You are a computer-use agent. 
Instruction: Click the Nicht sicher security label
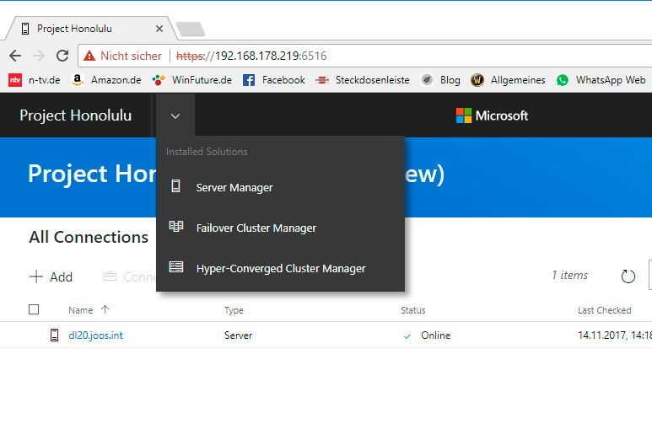[x=131, y=56]
